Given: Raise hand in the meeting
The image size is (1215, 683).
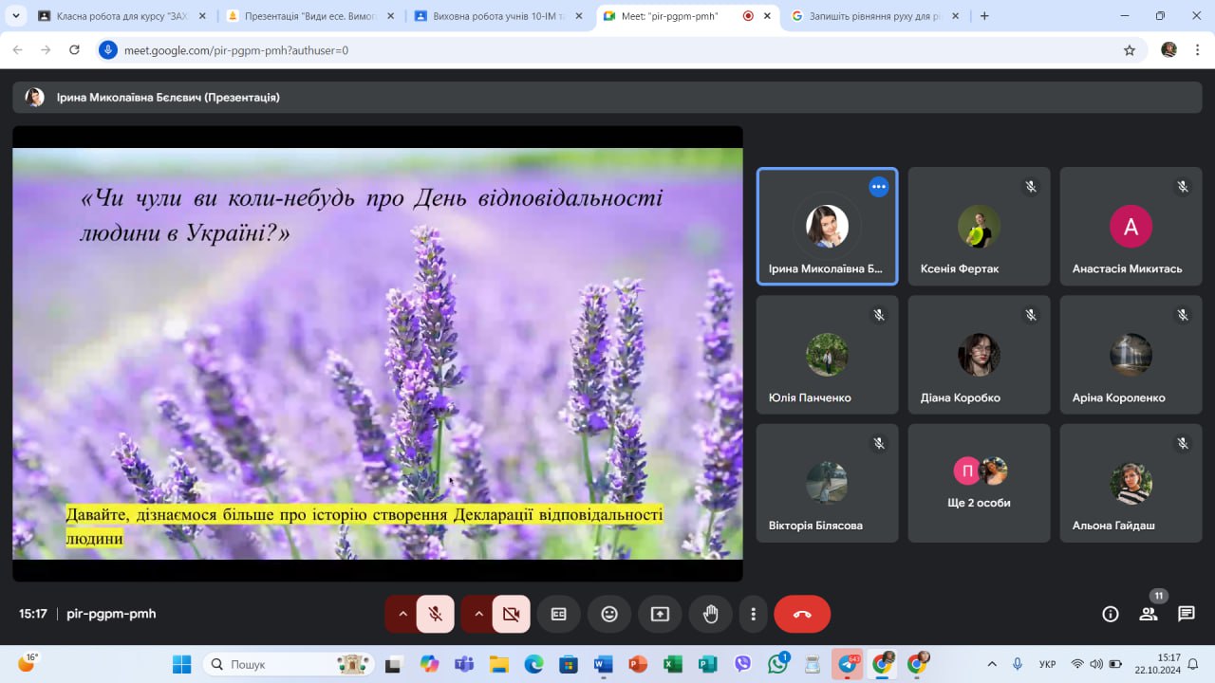Looking at the screenshot, I should (710, 614).
